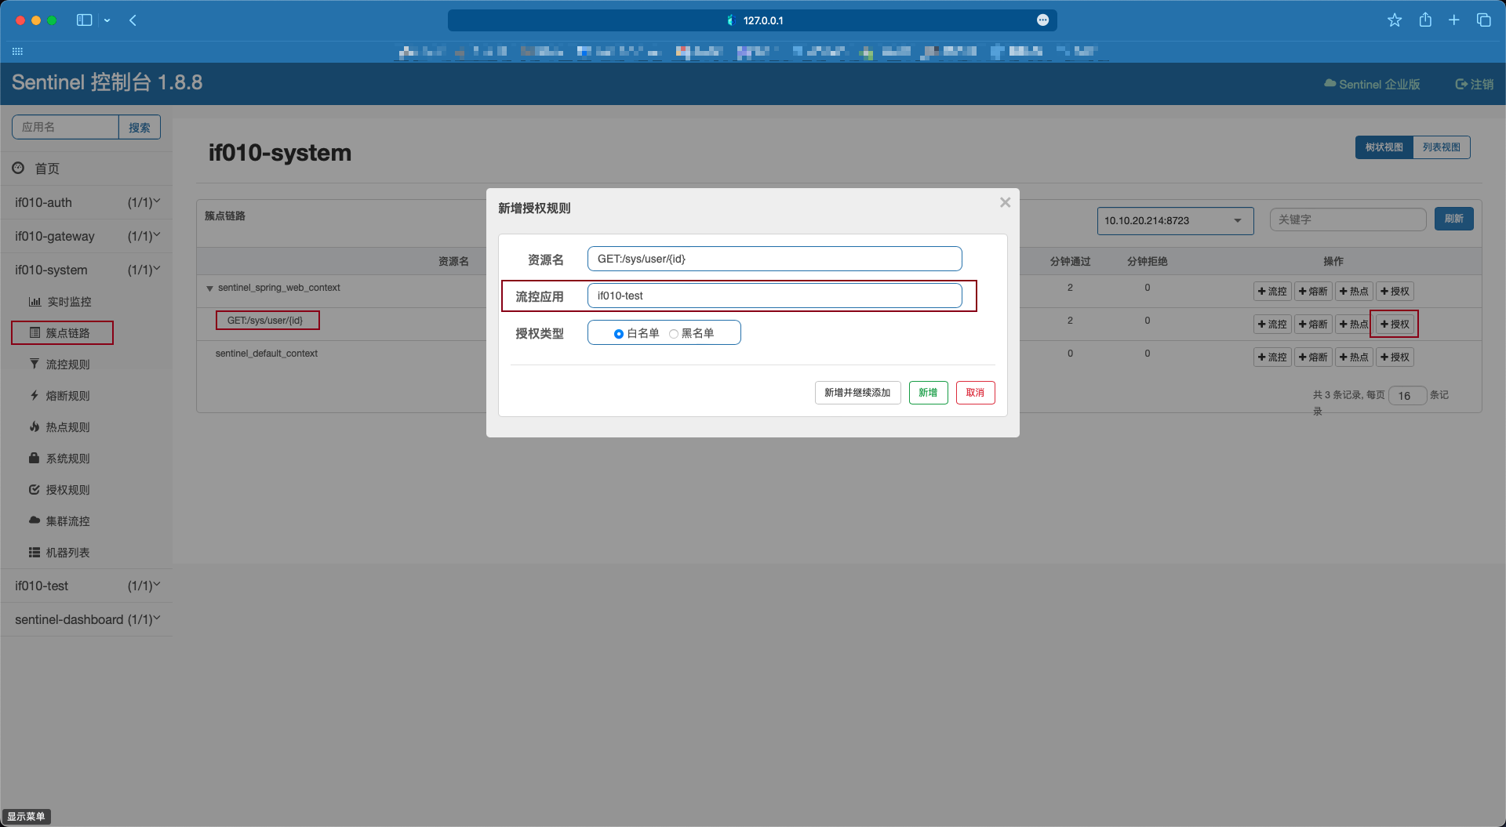
Task: Go back with the browser back arrow
Action: pyautogui.click(x=133, y=20)
